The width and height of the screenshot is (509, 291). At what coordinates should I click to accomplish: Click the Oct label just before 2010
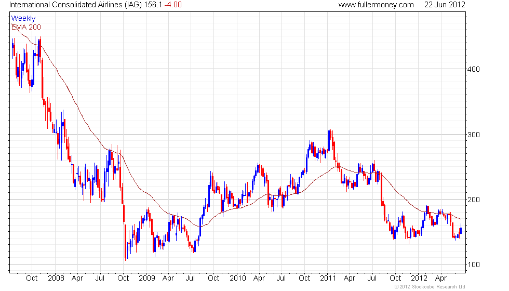tap(213, 279)
